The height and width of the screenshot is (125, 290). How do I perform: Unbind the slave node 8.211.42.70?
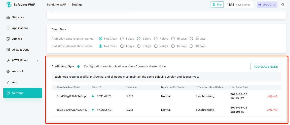tap(272, 96)
